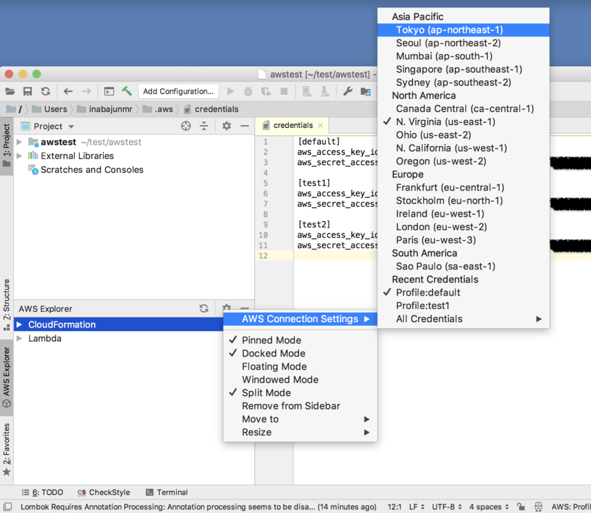Screen dimensions: 591x513
Task: Click the Save All disk icon
Action: coord(28,91)
